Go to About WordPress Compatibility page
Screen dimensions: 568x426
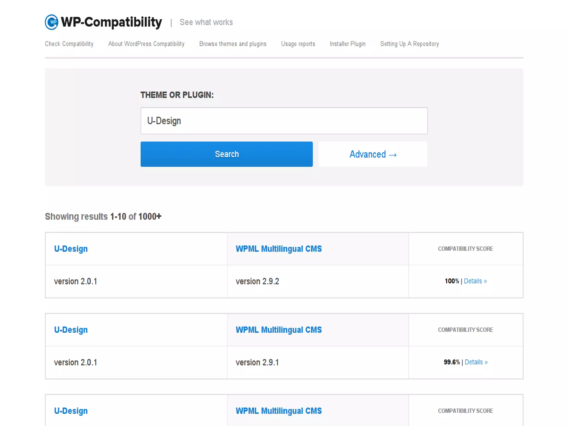(146, 44)
